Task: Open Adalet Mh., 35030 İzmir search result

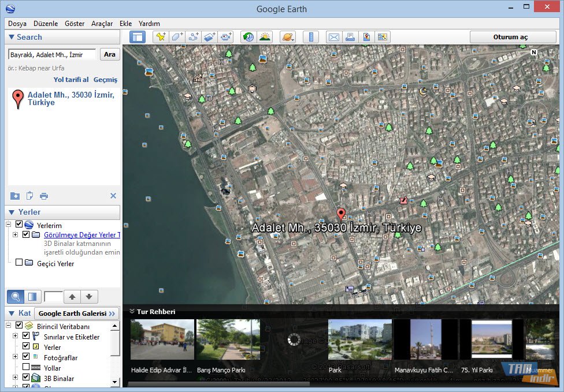Action: pos(71,99)
